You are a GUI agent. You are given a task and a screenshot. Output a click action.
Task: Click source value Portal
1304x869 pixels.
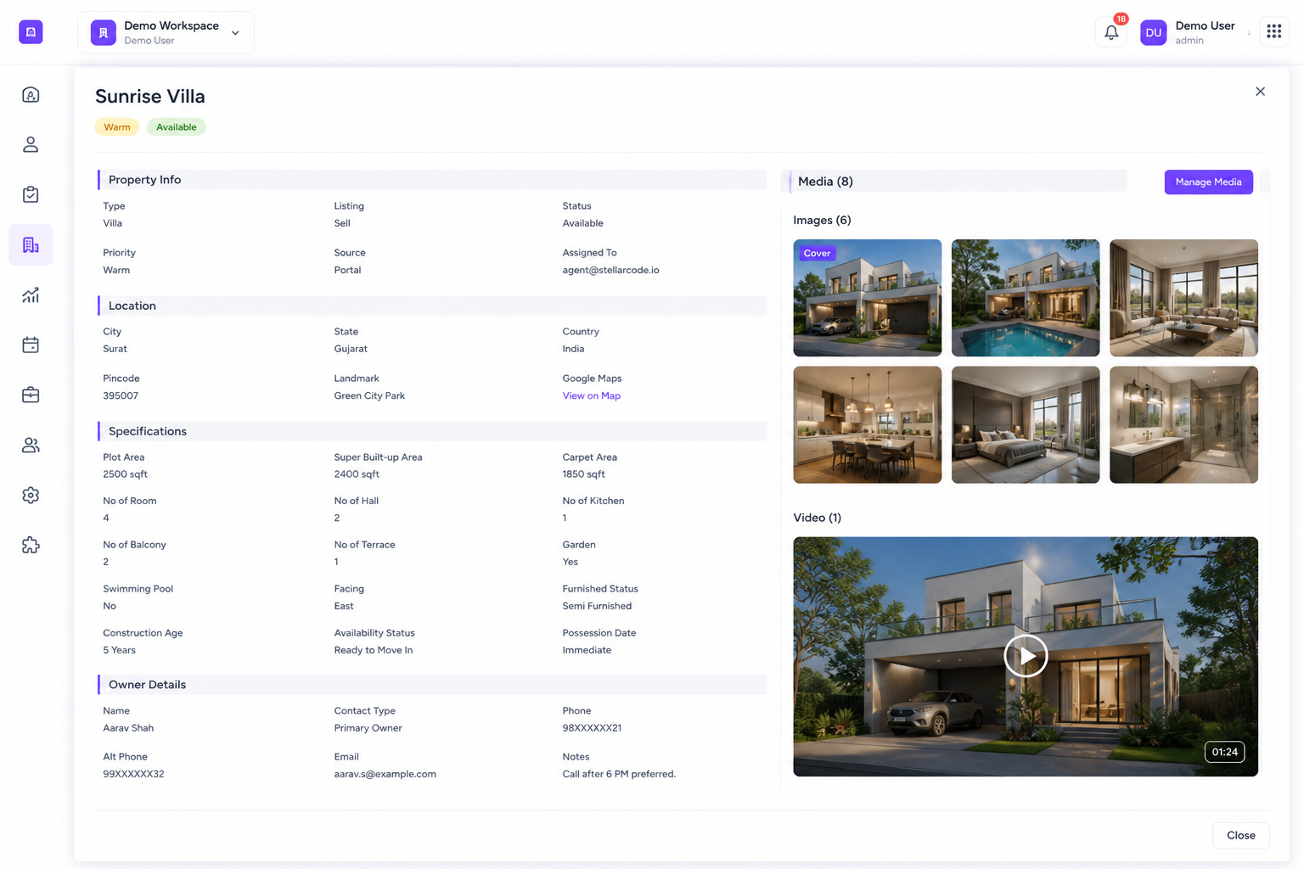347,270
